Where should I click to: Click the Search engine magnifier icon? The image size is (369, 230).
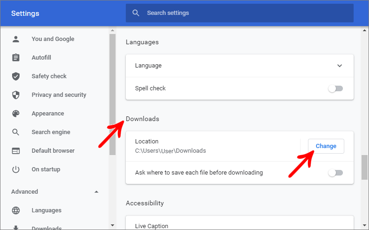coord(16,132)
